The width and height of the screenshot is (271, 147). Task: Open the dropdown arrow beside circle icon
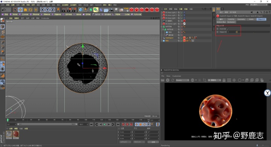(243, 80)
